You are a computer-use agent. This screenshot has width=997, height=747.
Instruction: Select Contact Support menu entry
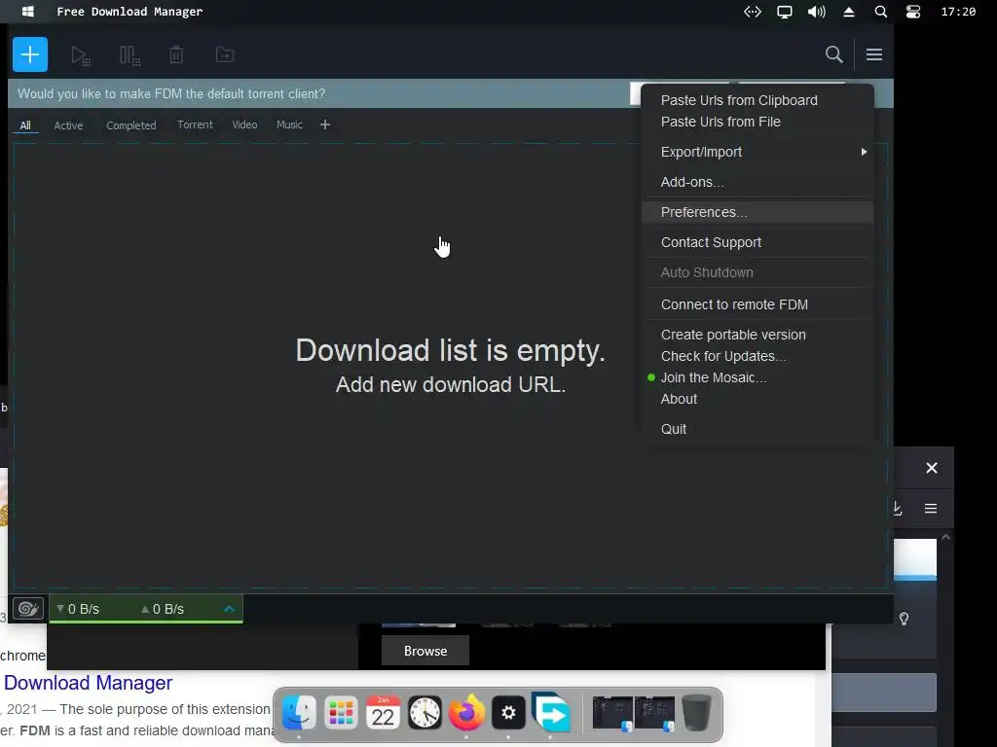[757, 242]
